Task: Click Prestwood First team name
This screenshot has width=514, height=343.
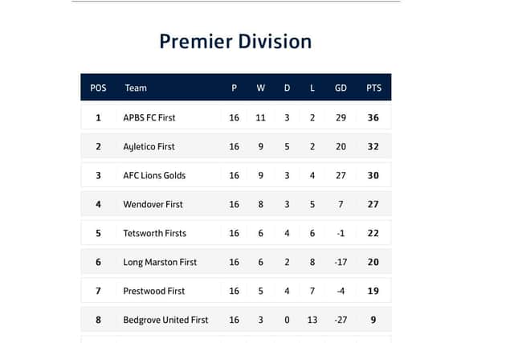Action: (x=154, y=291)
